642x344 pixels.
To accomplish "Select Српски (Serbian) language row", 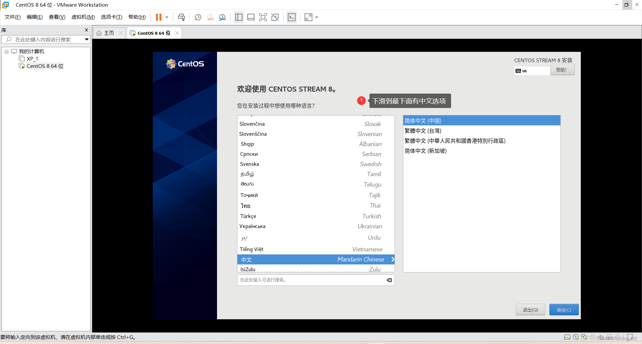I will click(316, 154).
